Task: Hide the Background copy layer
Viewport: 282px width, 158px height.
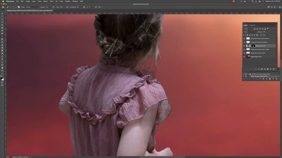Action: 244,46
